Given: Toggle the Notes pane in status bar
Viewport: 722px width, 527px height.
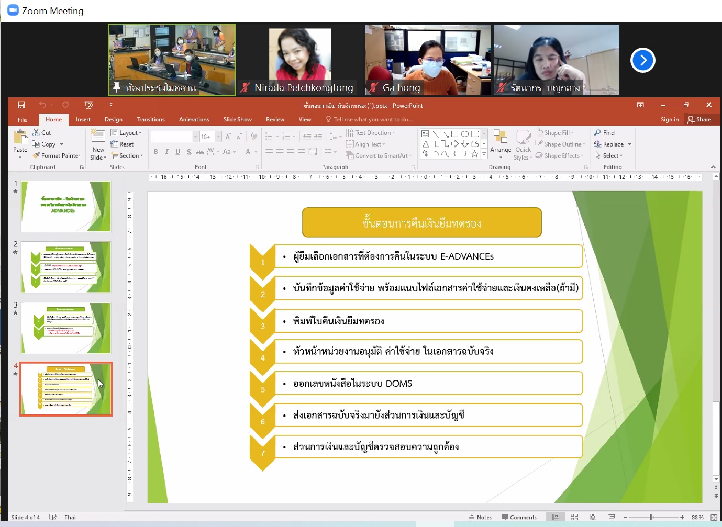Looking at the screenshot, I should point(480,517).
